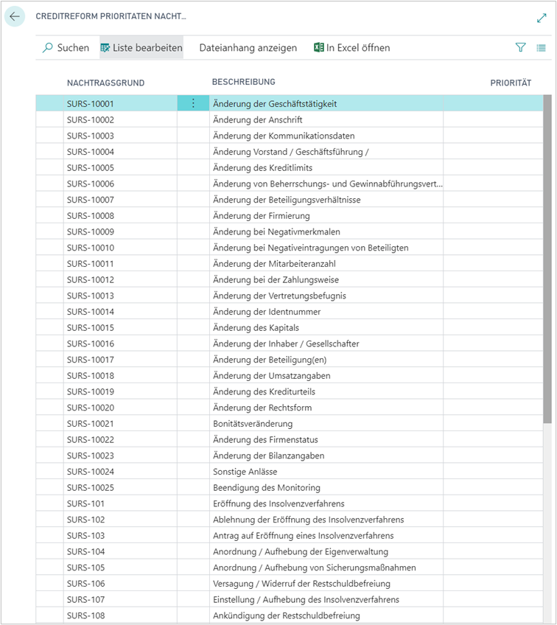Click the magnifier Suchen icon
The image size is (557, 625).
tap(48, 48)
